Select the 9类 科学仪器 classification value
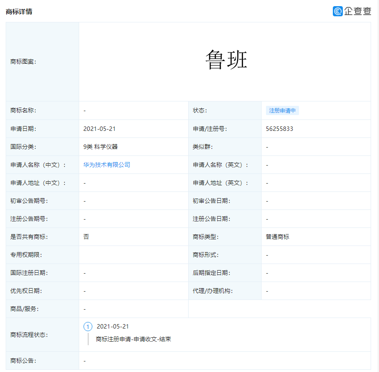This screenshot has height=372, width=379. tap(100, 147)
